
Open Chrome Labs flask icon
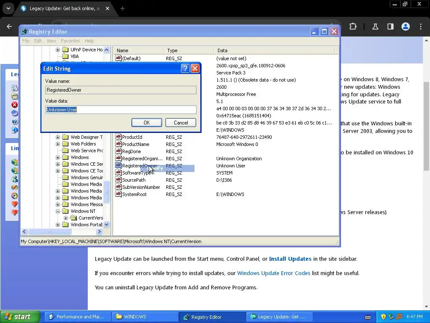375,26
